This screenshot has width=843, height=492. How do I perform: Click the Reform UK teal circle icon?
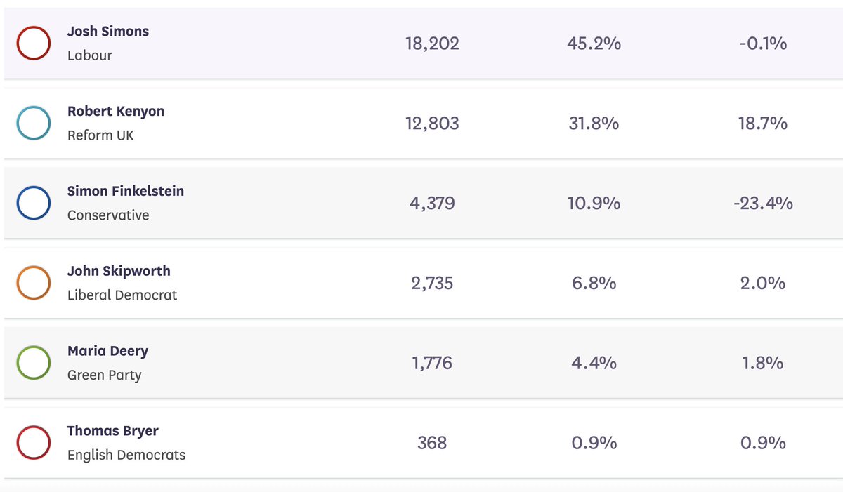click(33, 124)
